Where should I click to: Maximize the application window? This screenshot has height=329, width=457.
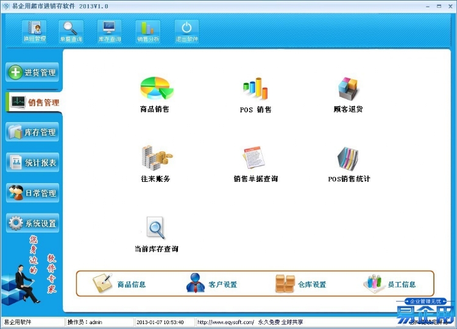(439, 6)
